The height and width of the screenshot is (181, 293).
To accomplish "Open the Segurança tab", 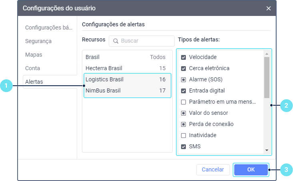I will [38, 41].
